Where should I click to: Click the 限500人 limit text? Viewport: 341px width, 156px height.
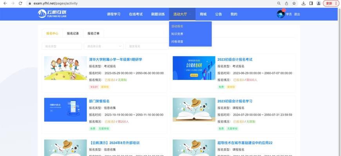(252, 80)
